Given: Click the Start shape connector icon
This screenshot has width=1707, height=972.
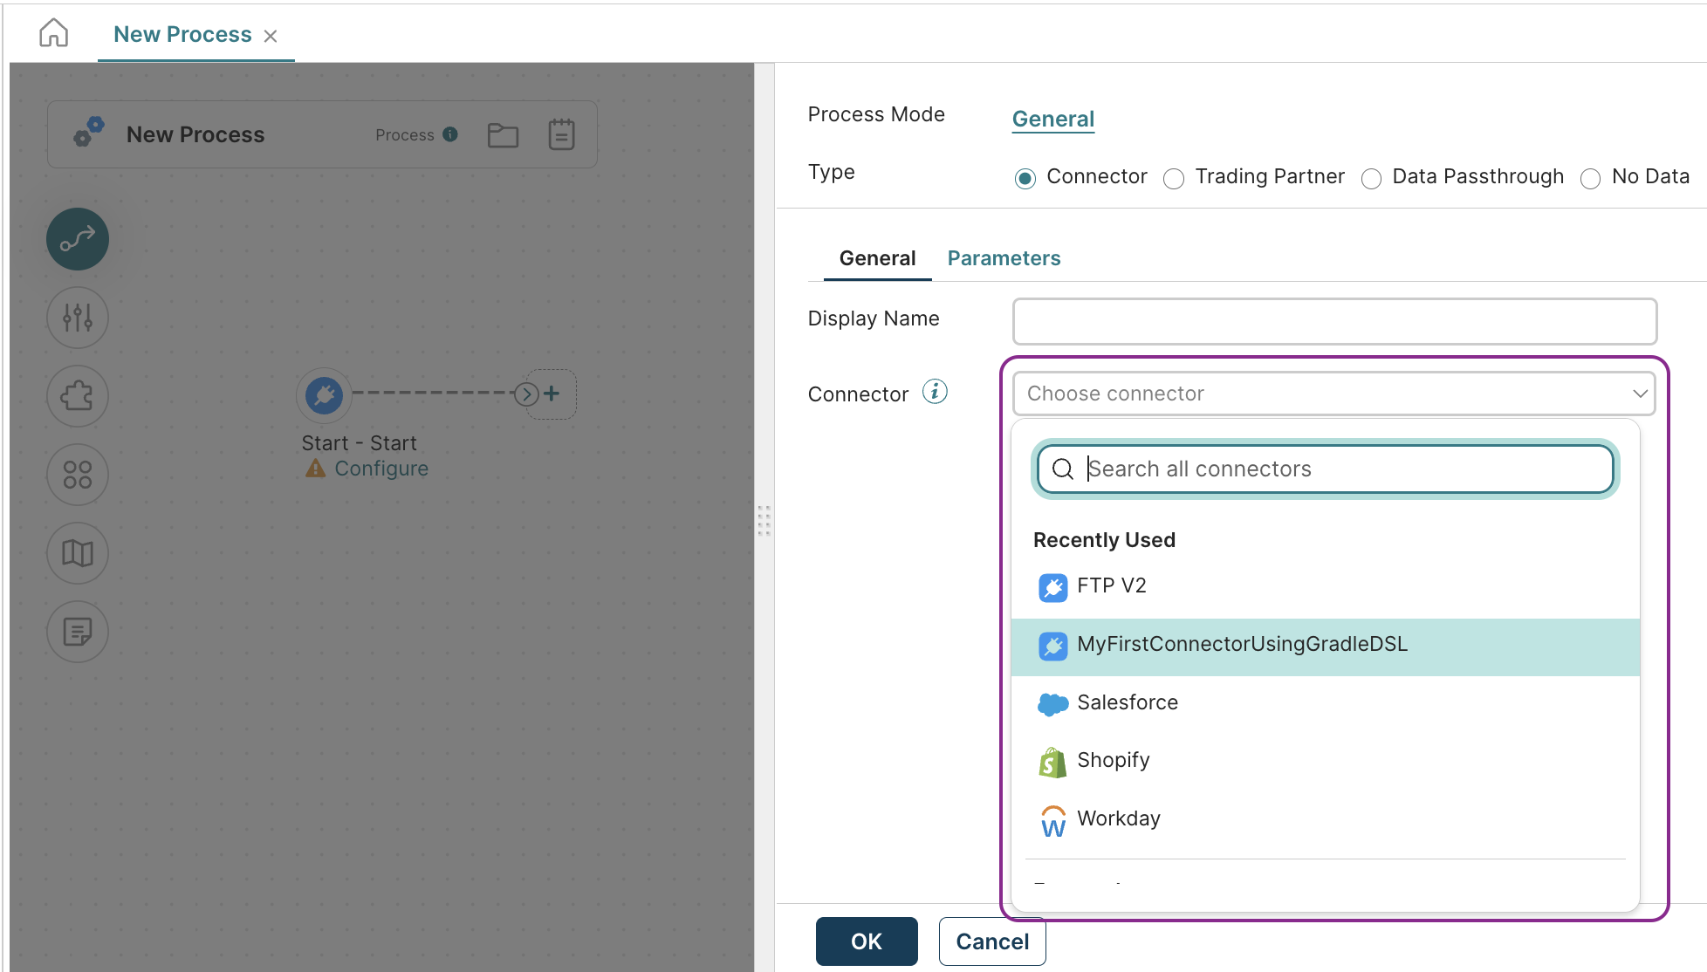Looking at the screenshot, I should (x=324, y=394).
